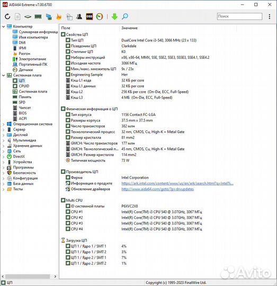277x286 pixels.
Task: Open the BIOS tree item
Action: 20,113
